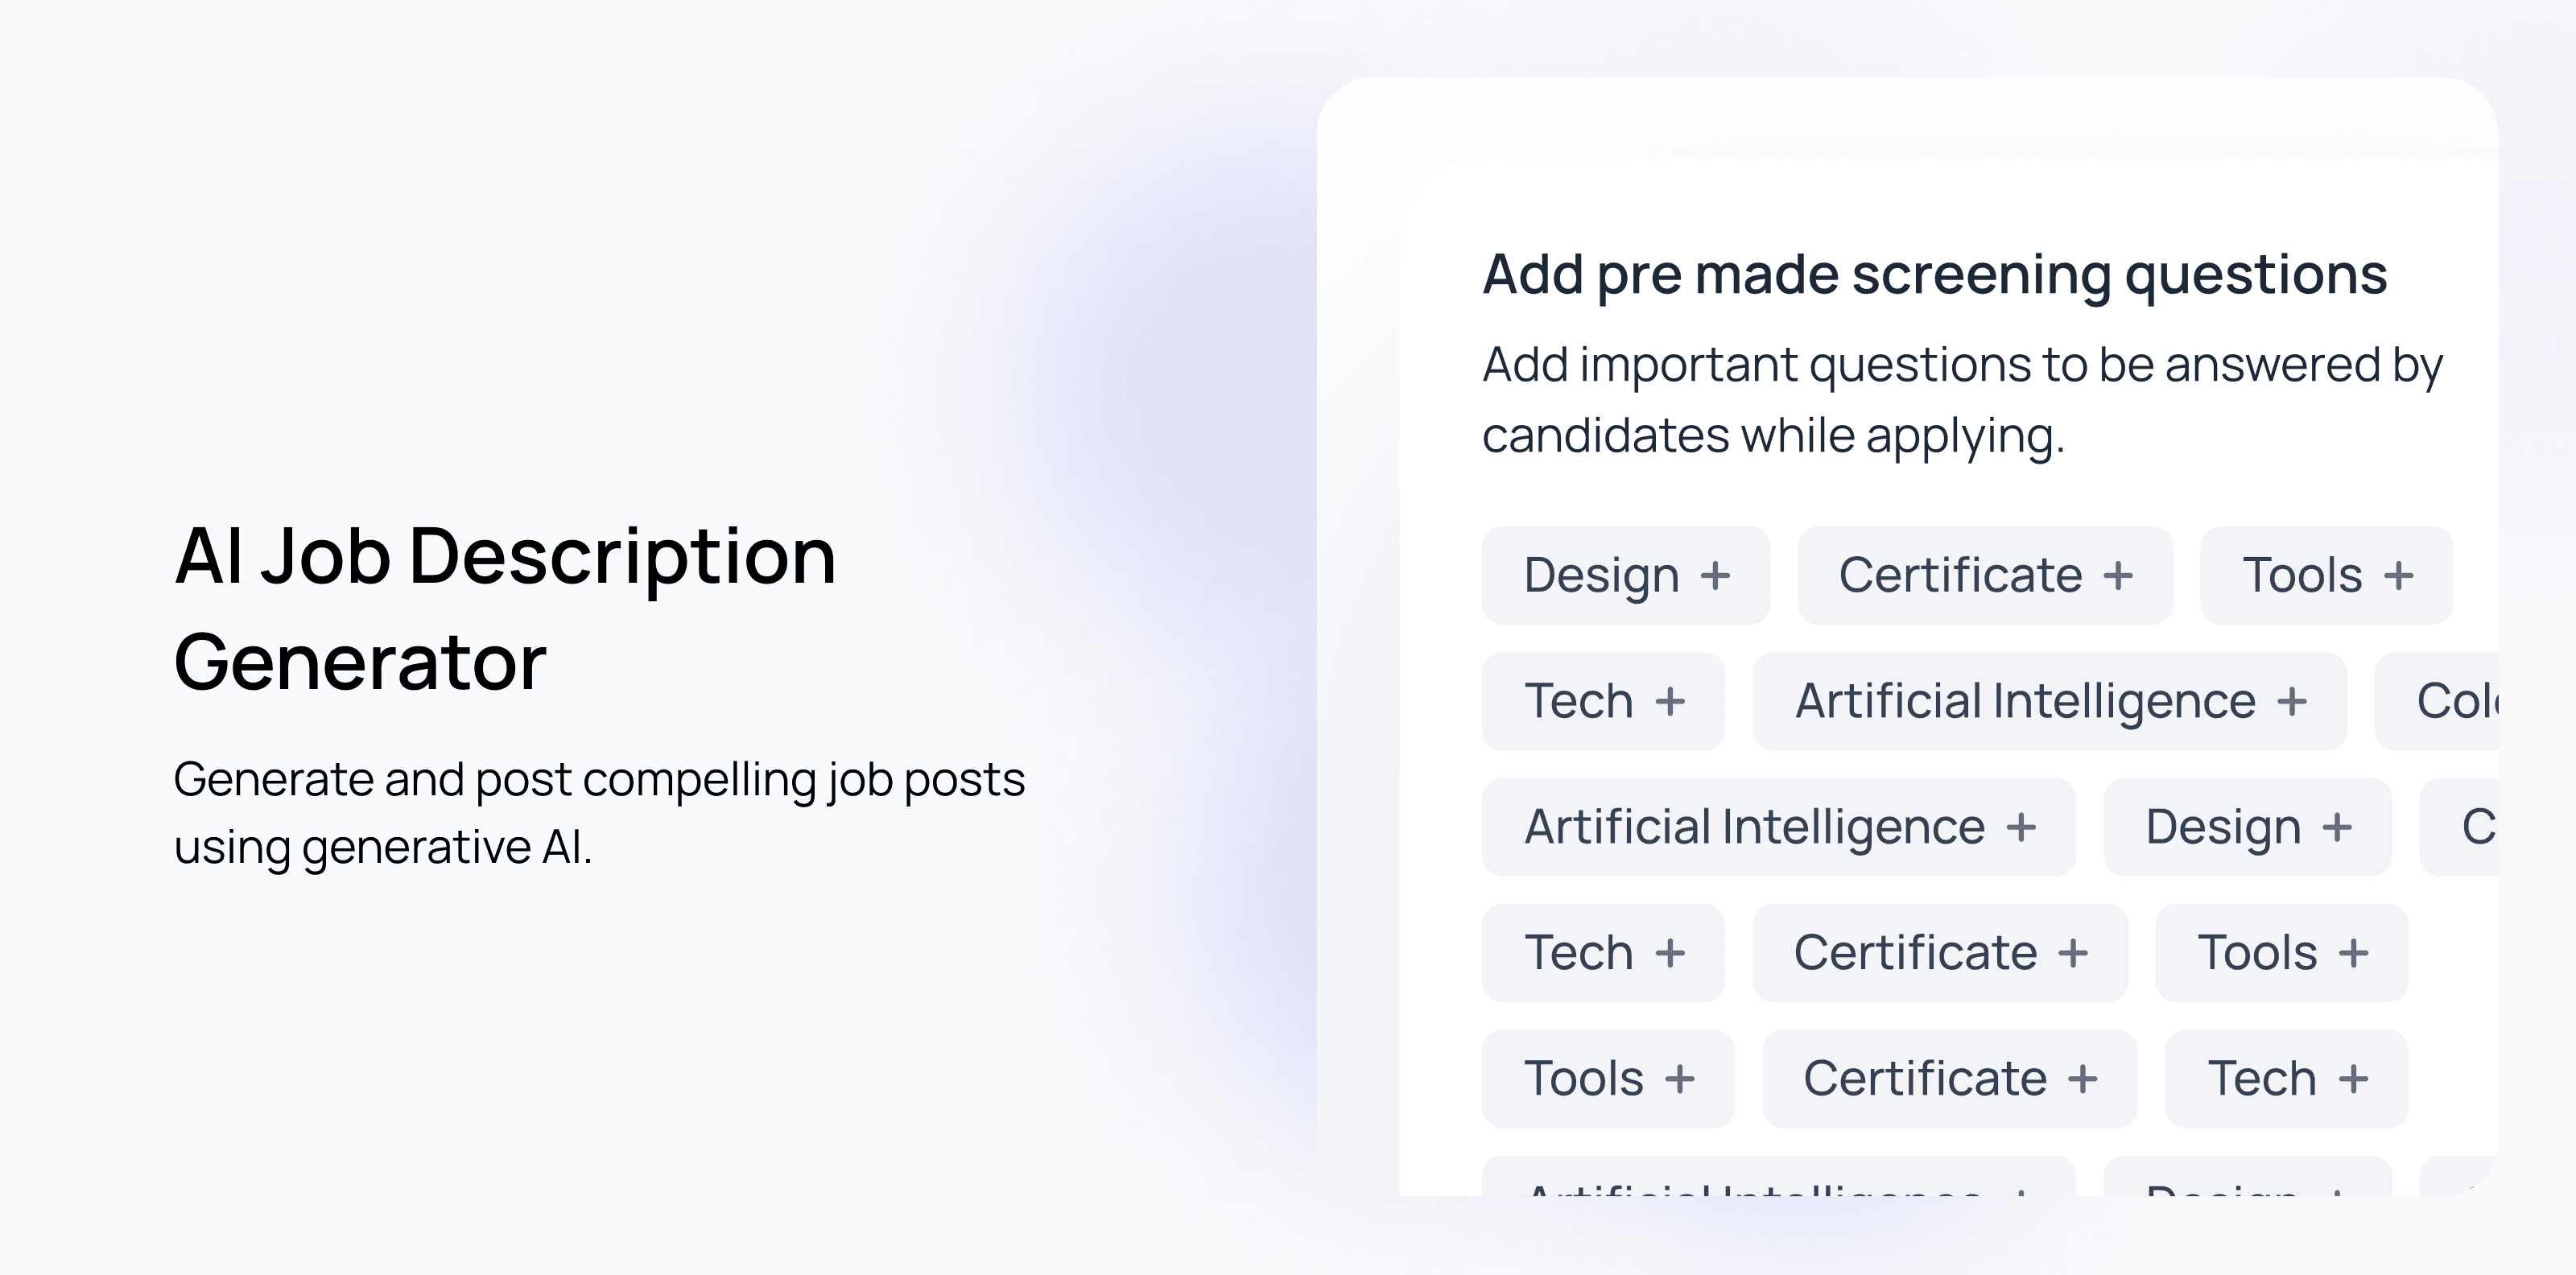Select the partially cut-off Col chip
The image size is (2576, 1275).
click(x=2437, y=701)
